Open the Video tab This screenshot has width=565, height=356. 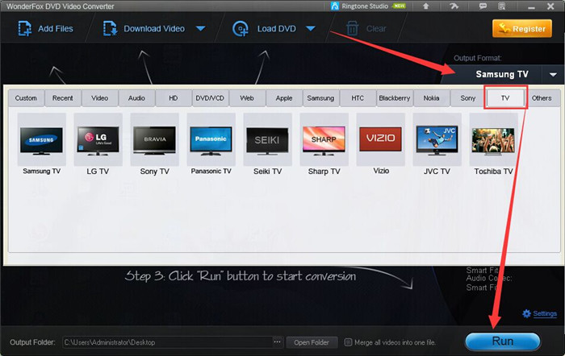pos(99,98)
